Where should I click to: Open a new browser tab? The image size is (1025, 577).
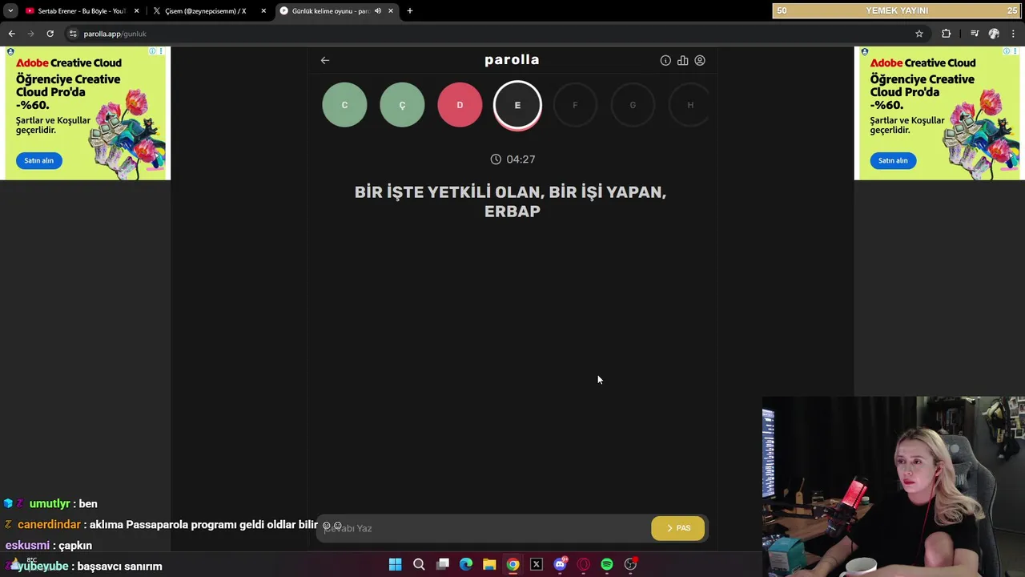(410, 11)
